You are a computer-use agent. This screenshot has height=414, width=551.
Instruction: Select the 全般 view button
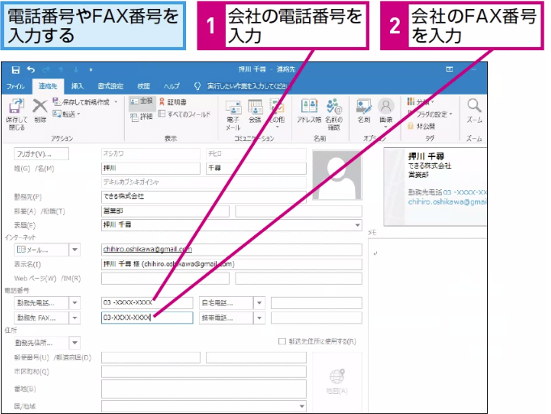click(x=142, y=102)
